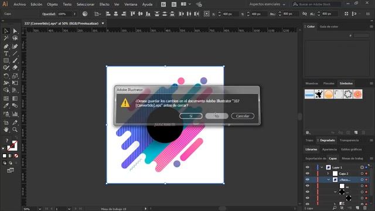The image size is (375, 211).
Task: Open Adobe Stock via St icon
Action: click(174, 4)
